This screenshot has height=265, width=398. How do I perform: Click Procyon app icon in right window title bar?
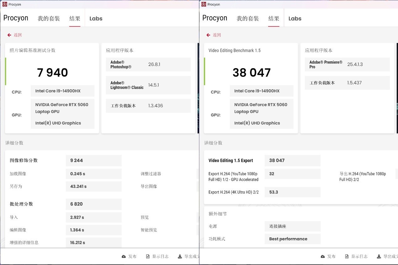click(x=204, y=4)
